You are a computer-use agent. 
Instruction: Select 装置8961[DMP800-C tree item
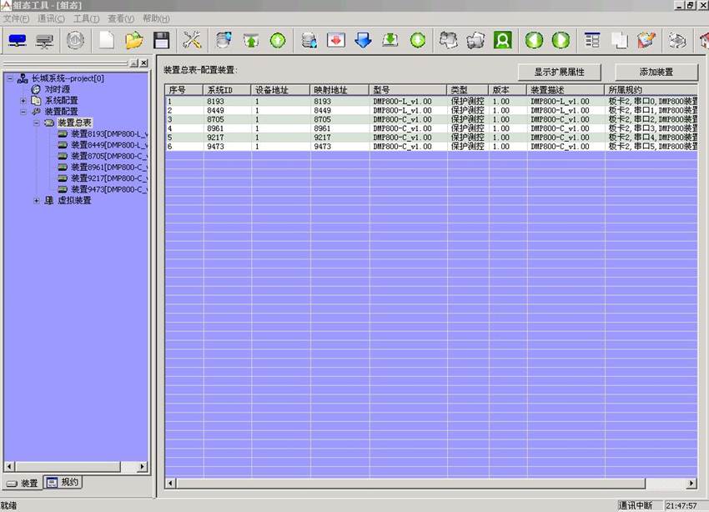[109, 168]
